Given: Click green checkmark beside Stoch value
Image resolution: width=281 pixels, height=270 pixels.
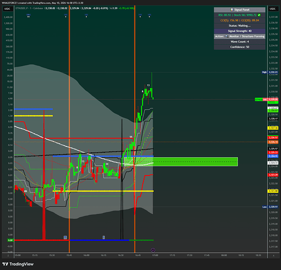Looking at the screenshot, I should (x=259, y=15).
